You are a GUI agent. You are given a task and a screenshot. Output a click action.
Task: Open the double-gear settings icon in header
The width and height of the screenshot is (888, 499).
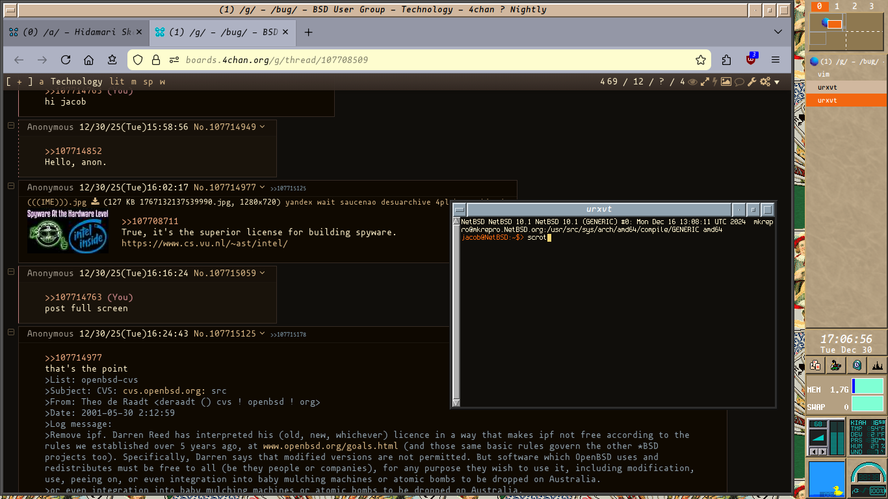point(765,82)
